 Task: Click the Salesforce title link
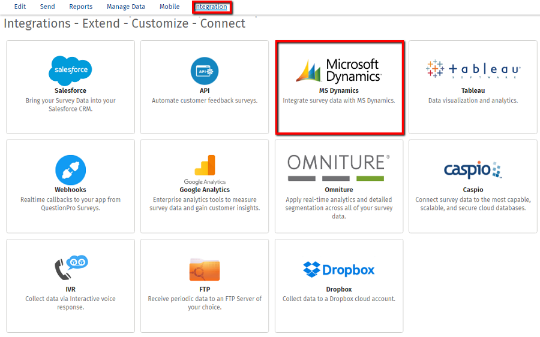[70, 90]
